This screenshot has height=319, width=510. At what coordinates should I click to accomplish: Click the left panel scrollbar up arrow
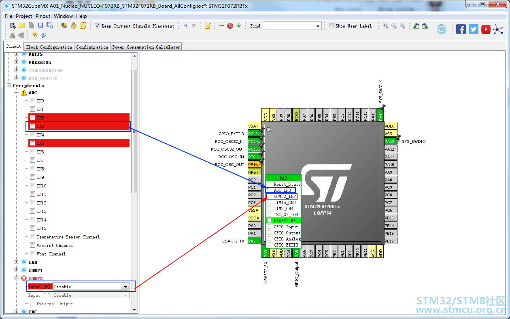pos(134,57)
